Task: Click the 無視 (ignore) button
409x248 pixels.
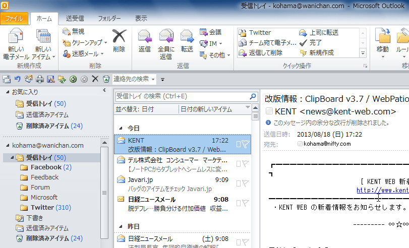Action: coord(74,32)
